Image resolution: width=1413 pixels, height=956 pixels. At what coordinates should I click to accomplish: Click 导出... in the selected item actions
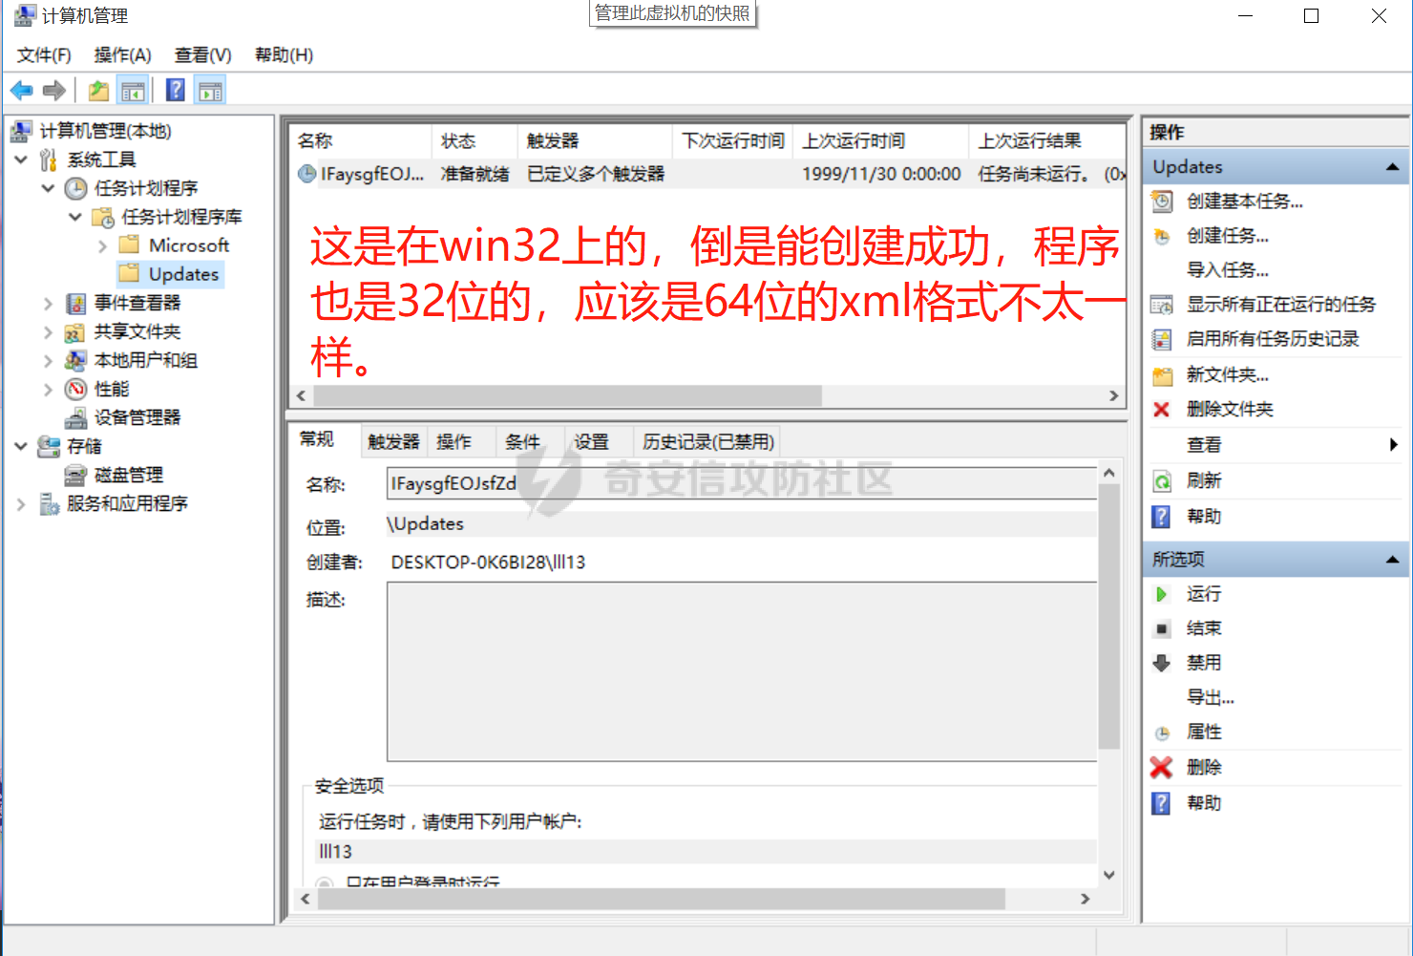coord(1210,697)
